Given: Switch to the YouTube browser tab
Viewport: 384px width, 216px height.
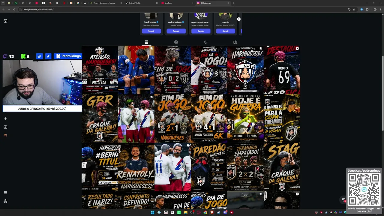Looking at the screenshot, I should pyautogui.click(x=177, y=3).
